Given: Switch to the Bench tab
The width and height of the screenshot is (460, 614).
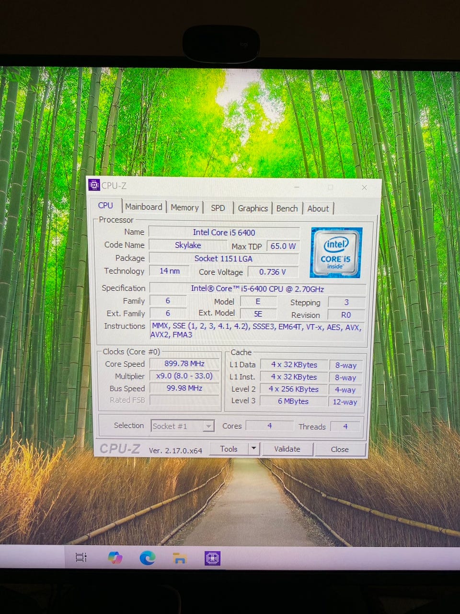Looking at the screenshot, I should [287, 208].
